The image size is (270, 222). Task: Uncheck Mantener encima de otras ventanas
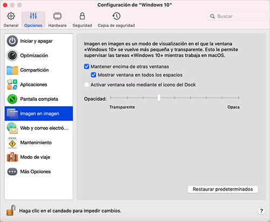point(86,66)
